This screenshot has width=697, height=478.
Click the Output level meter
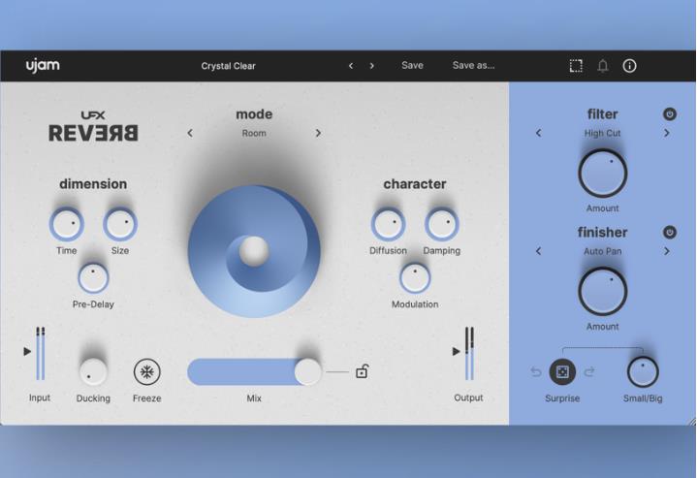469,354
